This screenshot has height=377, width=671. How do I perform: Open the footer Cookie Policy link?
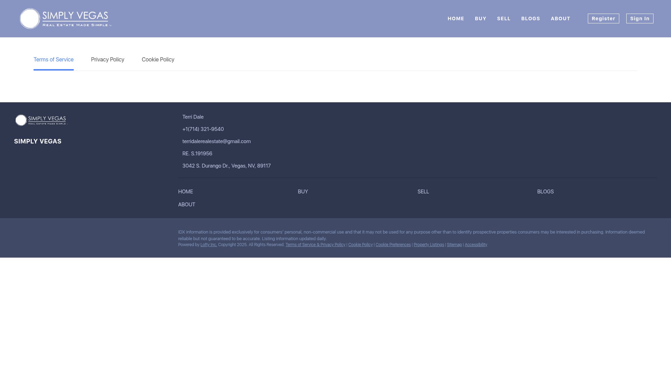[x=360, y=245]
